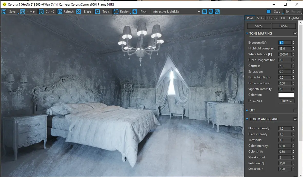Screen dimensions: 303x177
Task: Adjust the Glare intensity spinner arrows
Action: click(x=293, y=134)
